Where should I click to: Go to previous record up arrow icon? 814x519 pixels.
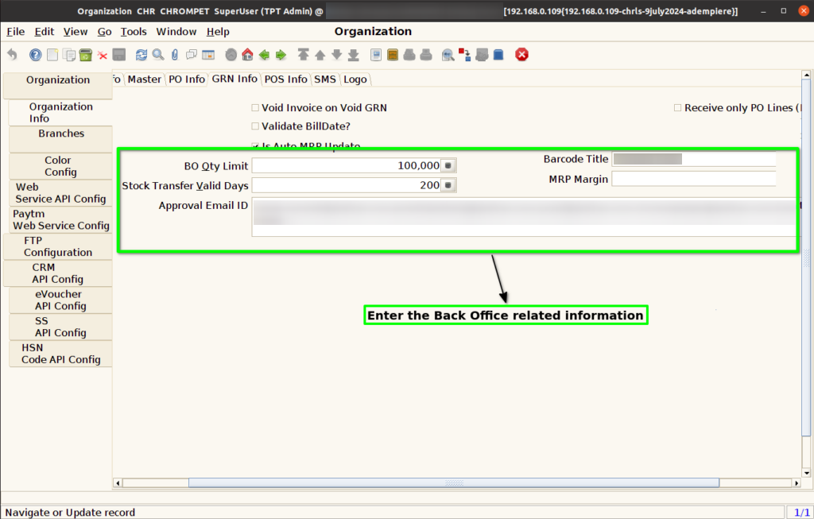(320, 55)
